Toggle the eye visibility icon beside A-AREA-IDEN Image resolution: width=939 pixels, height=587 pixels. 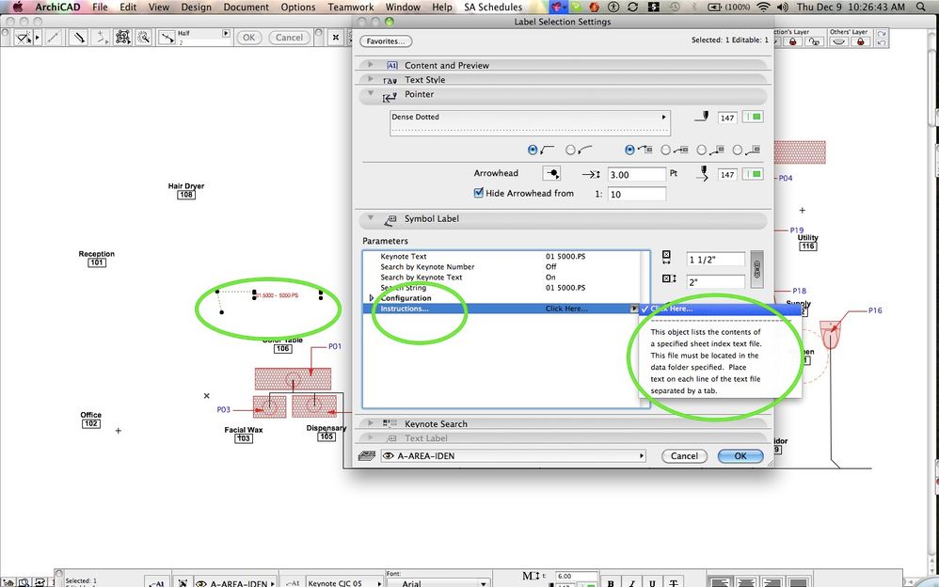point(388,456)
